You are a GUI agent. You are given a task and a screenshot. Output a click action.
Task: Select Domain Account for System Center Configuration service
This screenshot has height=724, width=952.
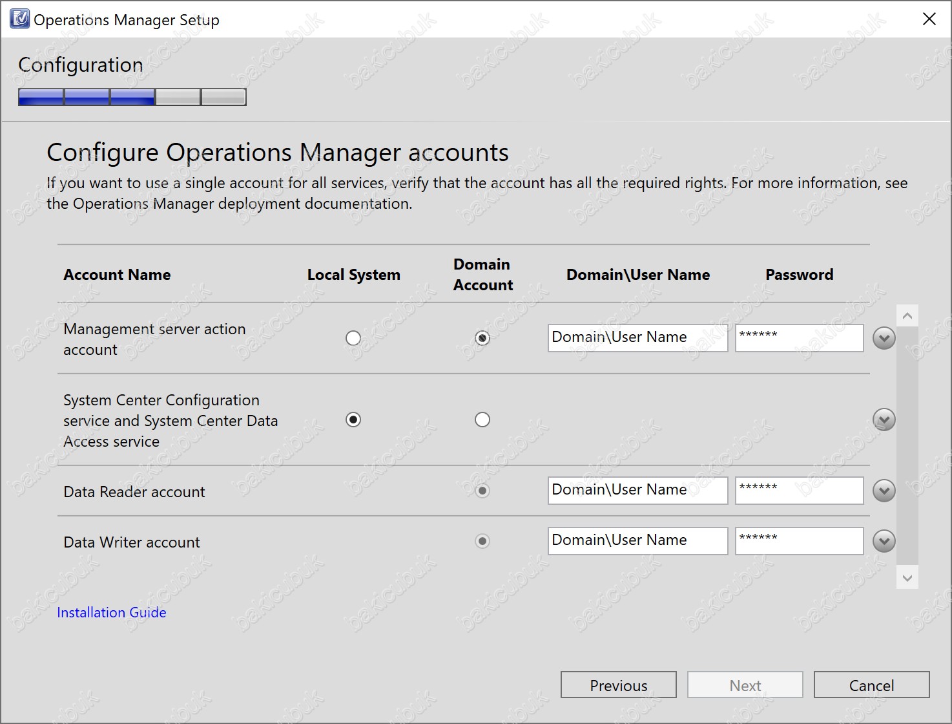(x=482, y=420)
